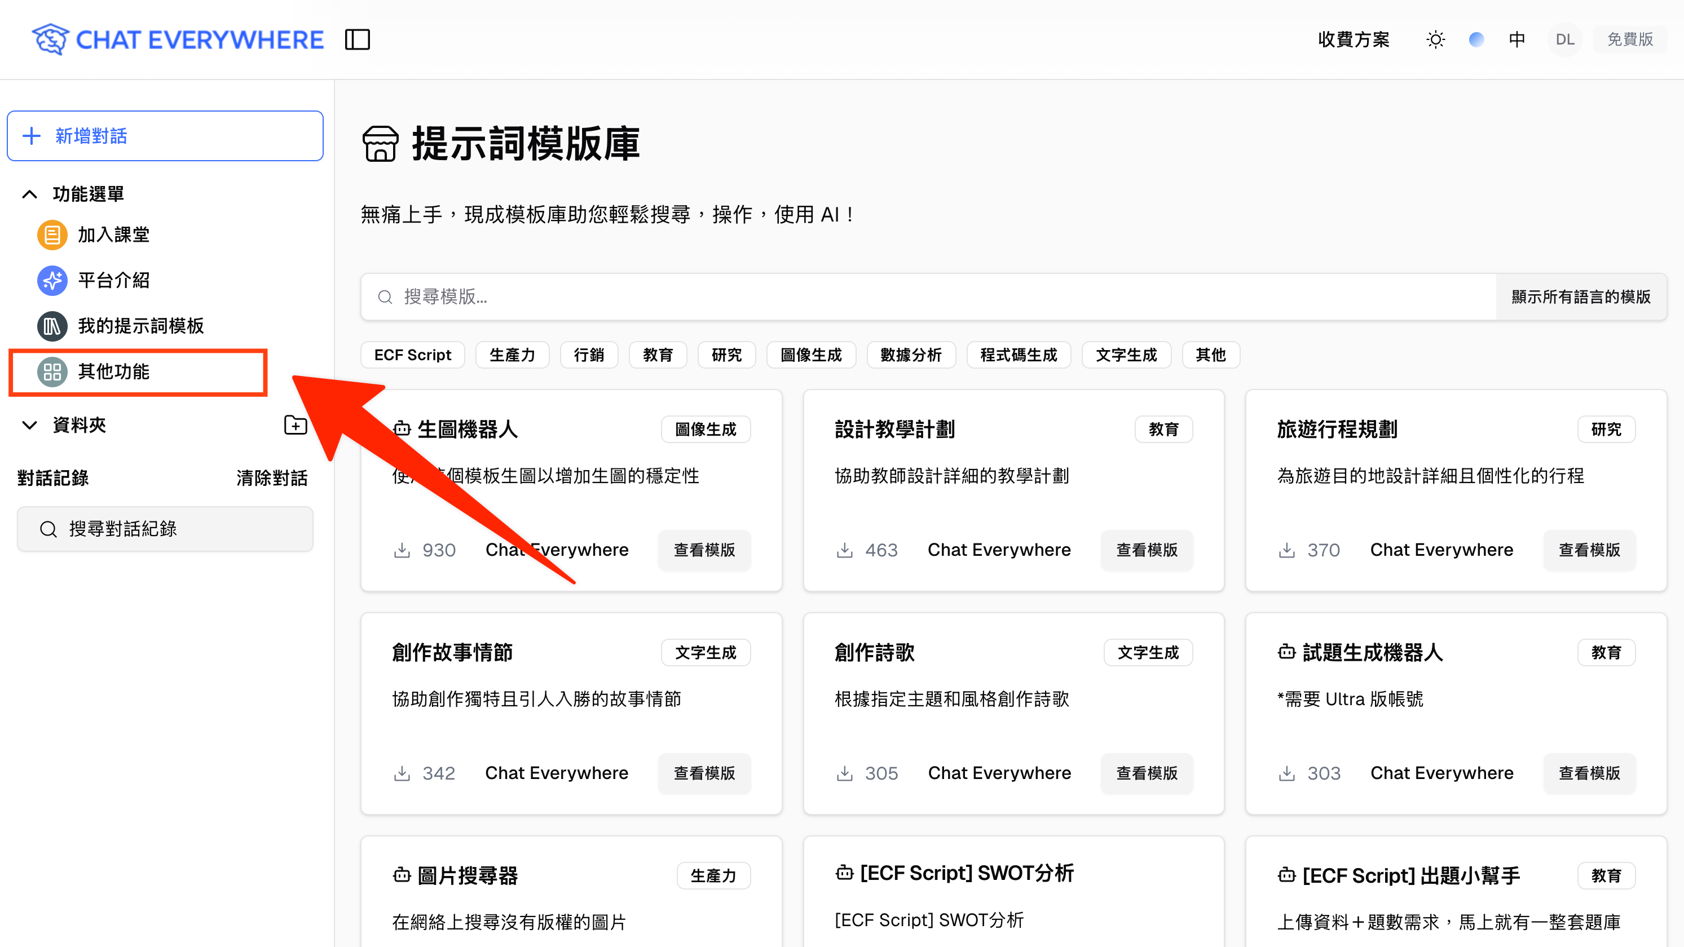Click the 研究 badge on 旅遊行程規劃 card

(1606, 430)
